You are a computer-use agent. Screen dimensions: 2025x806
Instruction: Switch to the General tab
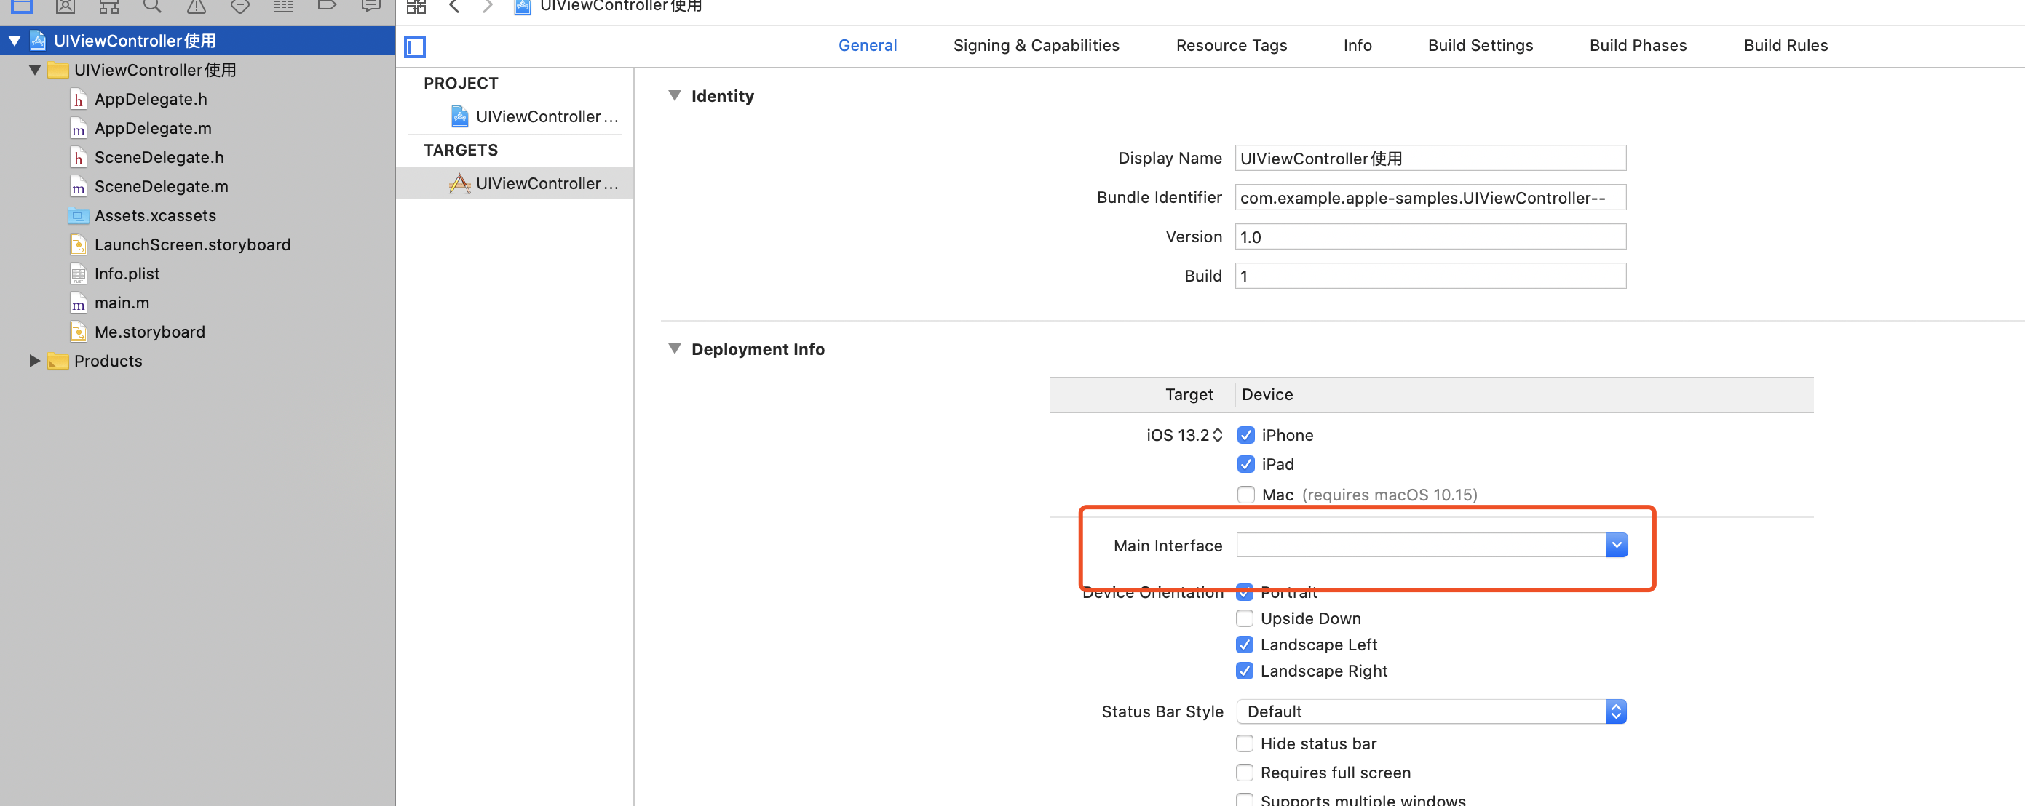click(x=867, y=45)
